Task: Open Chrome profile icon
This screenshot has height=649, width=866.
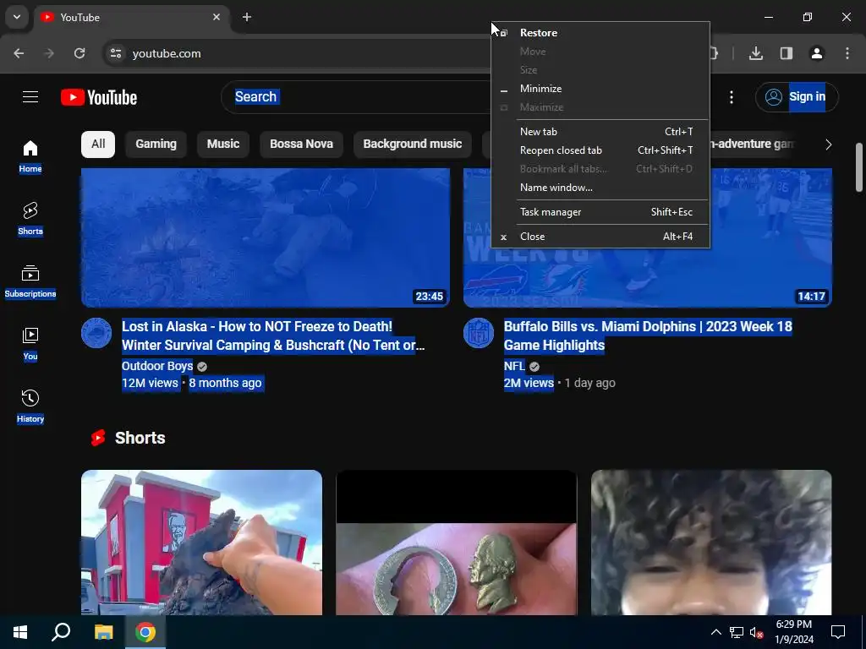Action: pos(817,53)
